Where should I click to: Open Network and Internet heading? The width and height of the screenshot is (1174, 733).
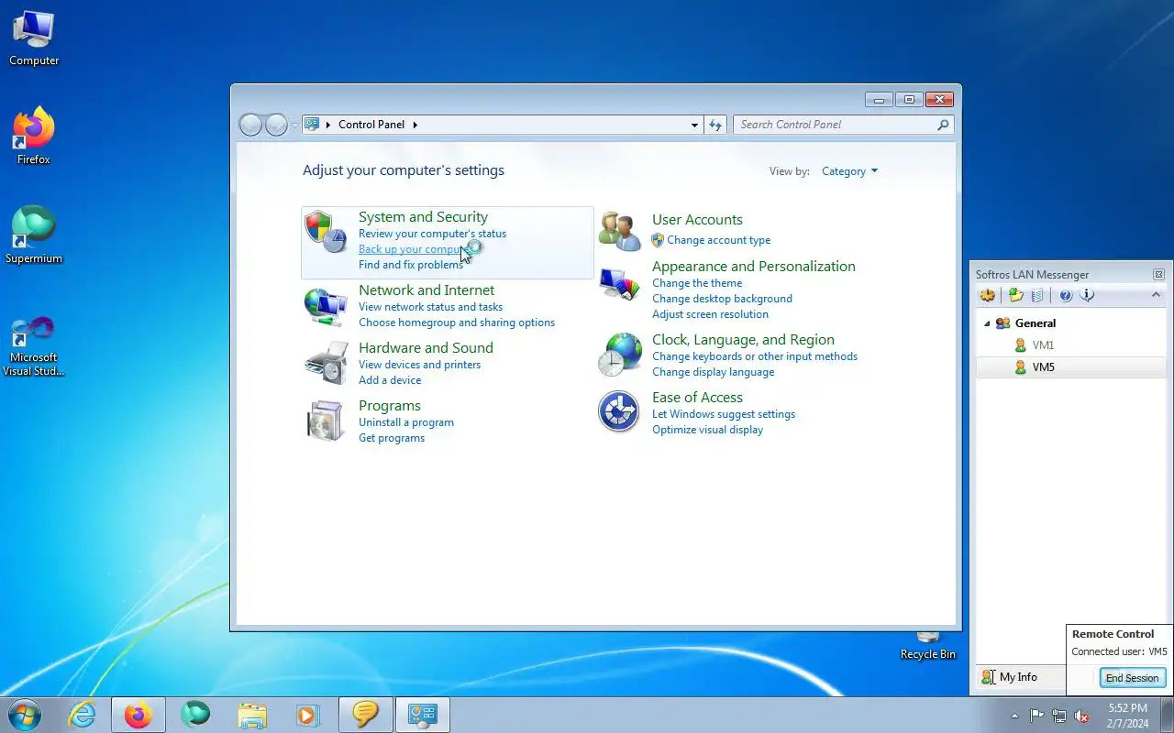coord(426,290)
